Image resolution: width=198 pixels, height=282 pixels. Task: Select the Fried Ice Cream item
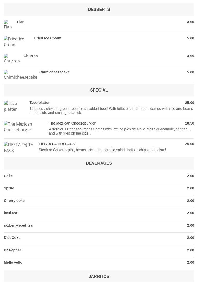[48, 38]
